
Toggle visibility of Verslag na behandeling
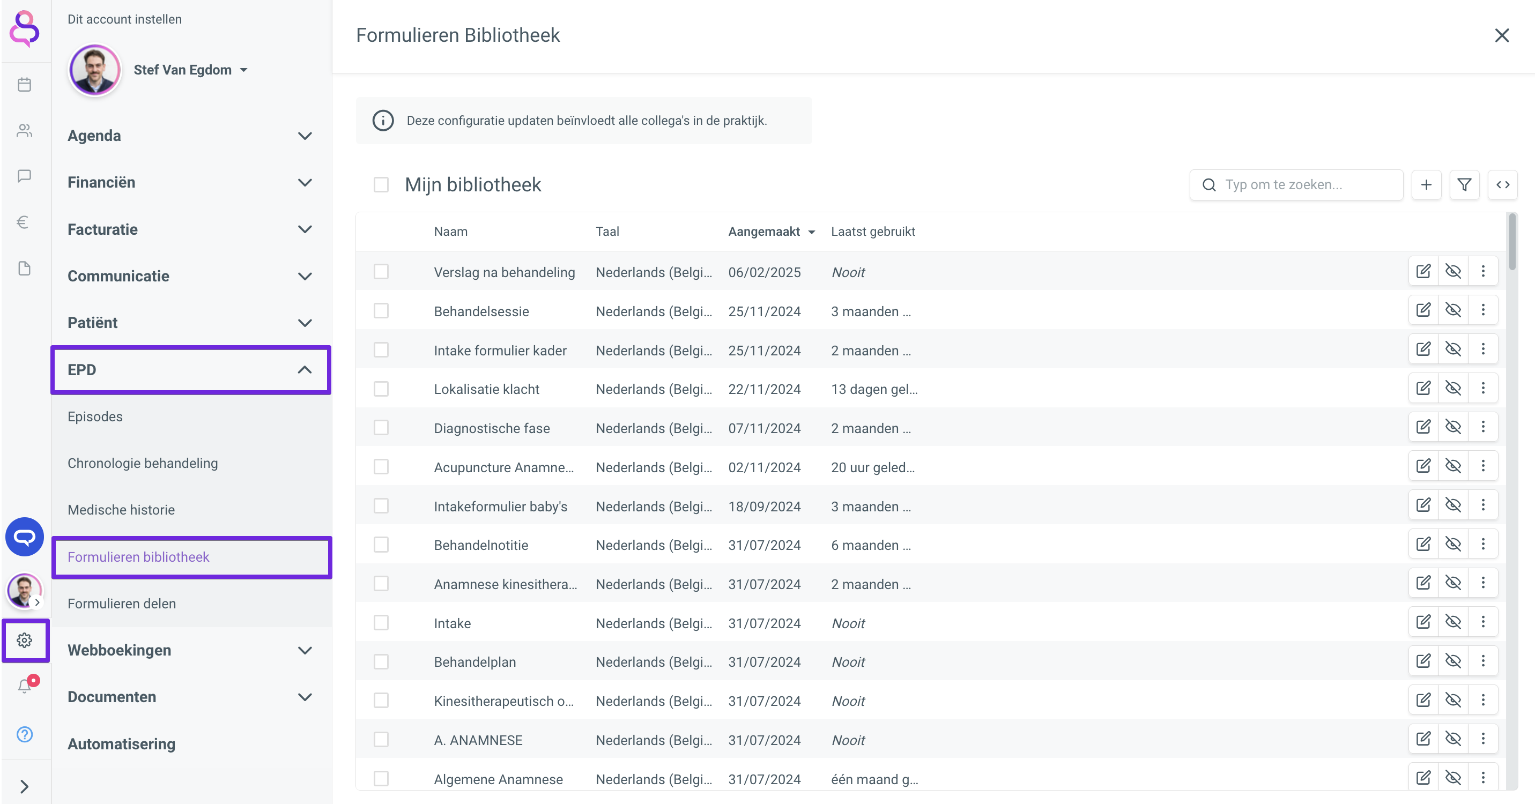[1454, 272]
